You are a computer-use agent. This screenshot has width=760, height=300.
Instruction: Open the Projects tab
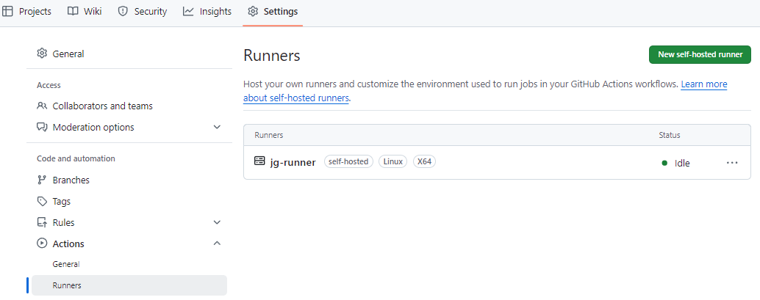click(26, 11)
